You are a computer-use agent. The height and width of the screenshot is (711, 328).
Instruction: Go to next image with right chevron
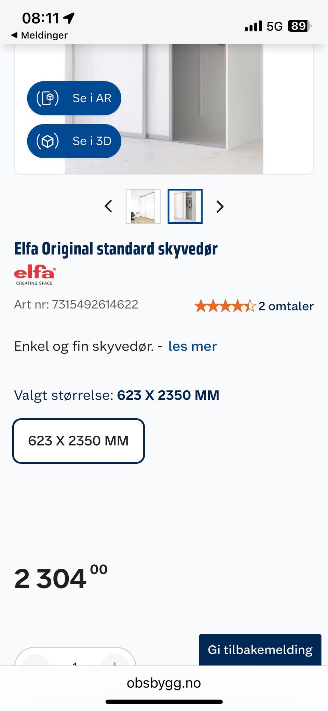coord(220,207)
